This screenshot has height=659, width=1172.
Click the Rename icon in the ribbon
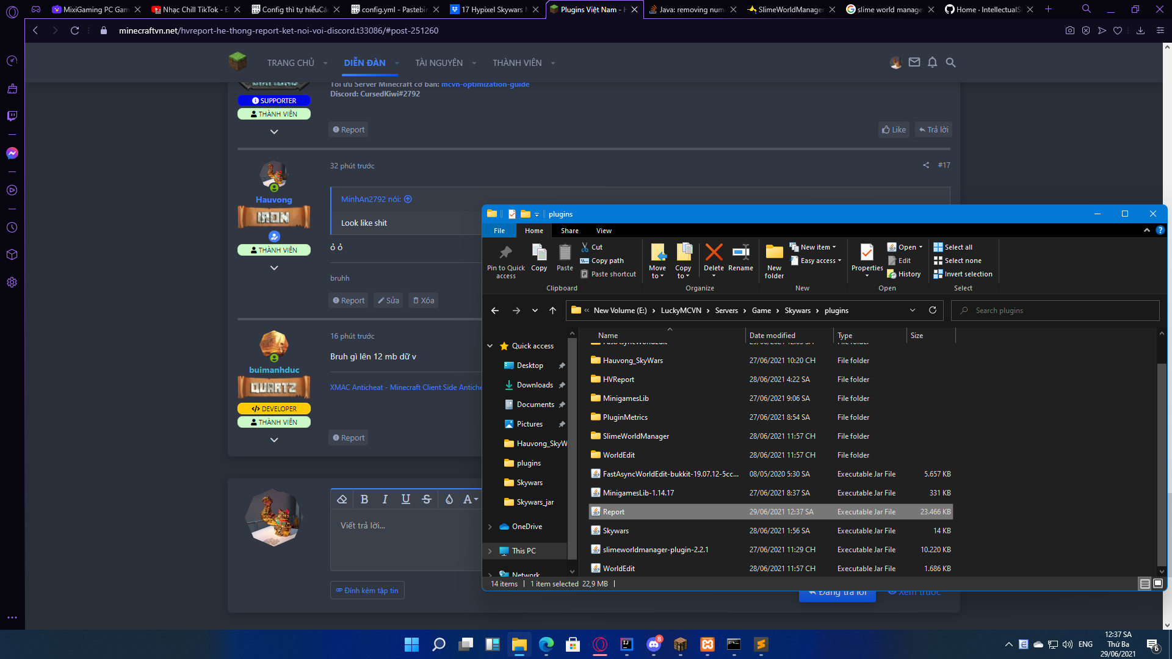(740, 253)
